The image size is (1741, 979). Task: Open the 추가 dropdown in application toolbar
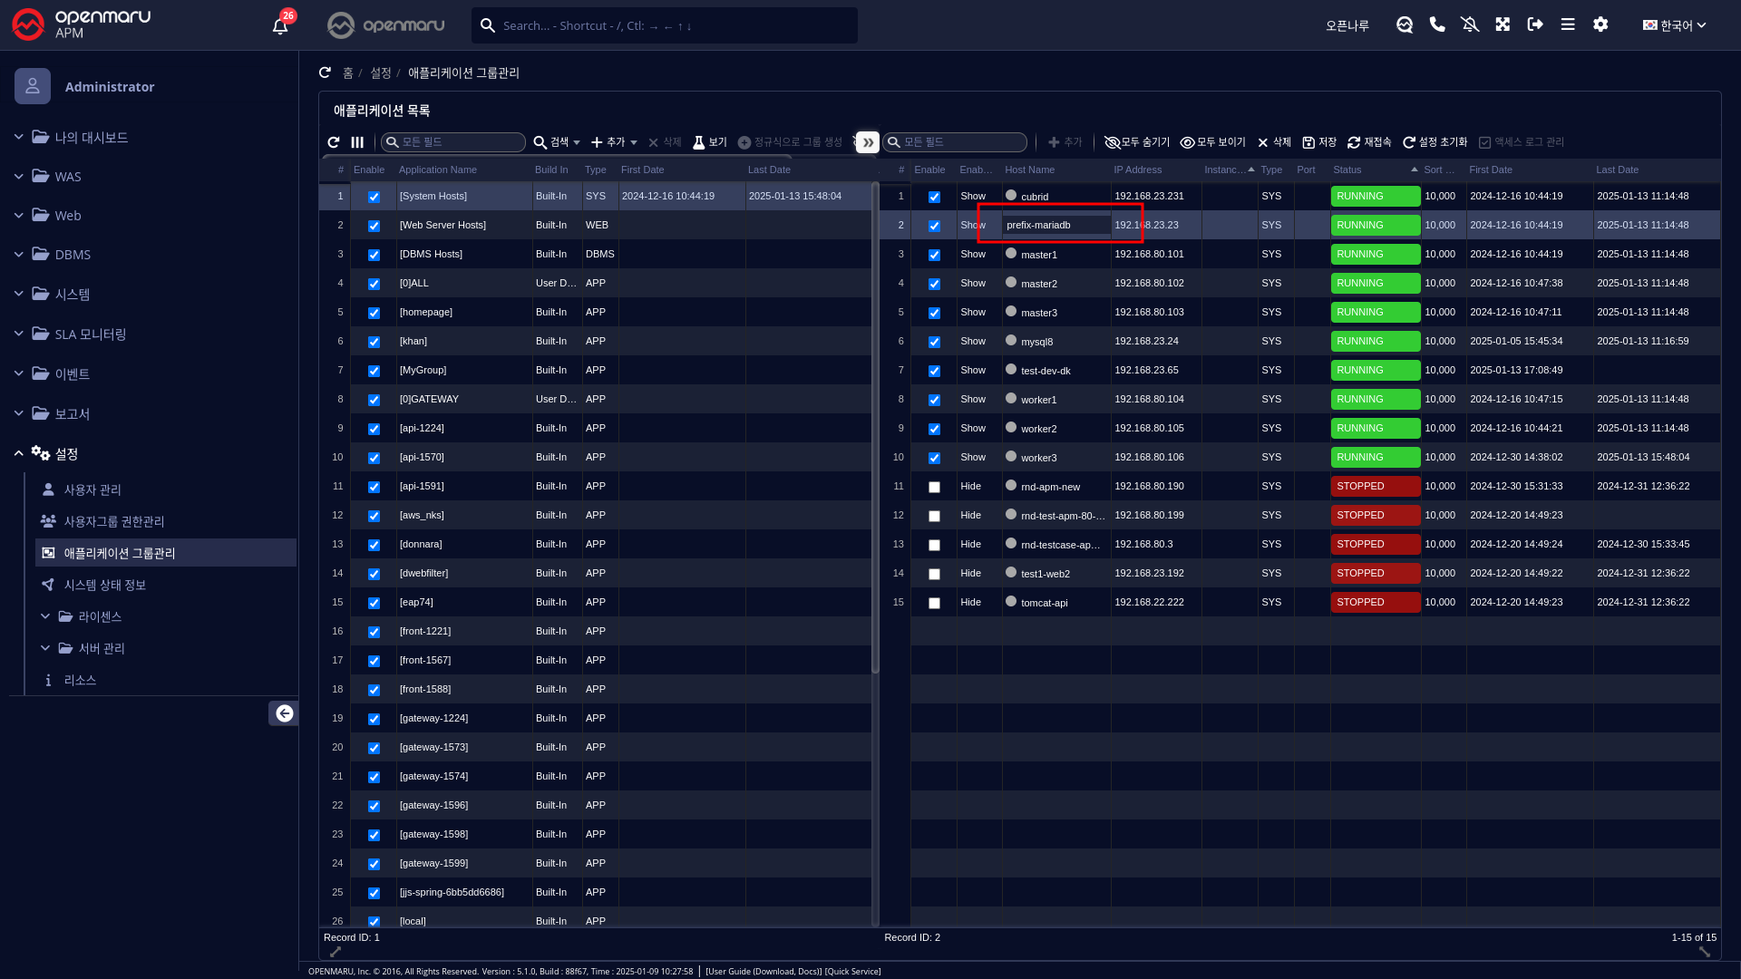pos(615,142)
